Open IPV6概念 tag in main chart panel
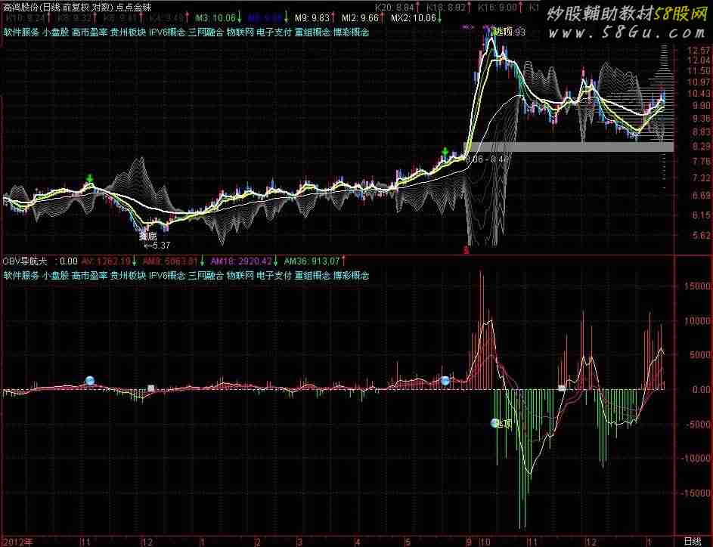This screenshot has width=713, height=547. pos(167,32)
